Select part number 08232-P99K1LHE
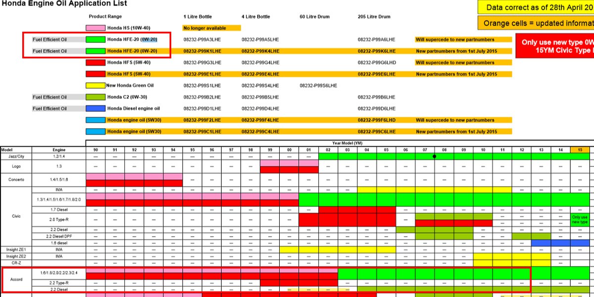The width and height of the screenshot is (594, 297). pos(202,51)
